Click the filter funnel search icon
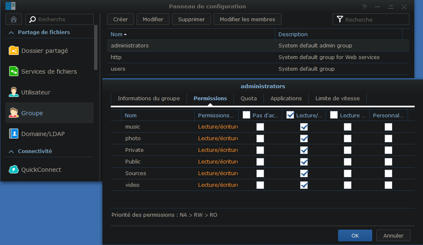 point(340,19)
